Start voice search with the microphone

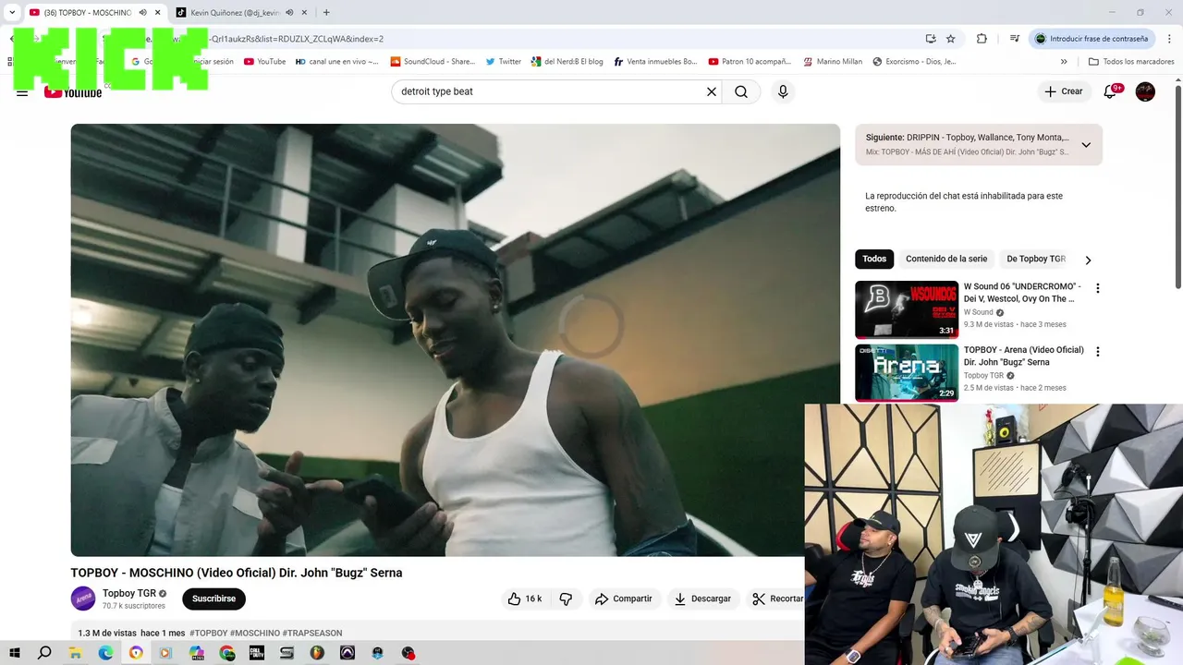(783, 91)
